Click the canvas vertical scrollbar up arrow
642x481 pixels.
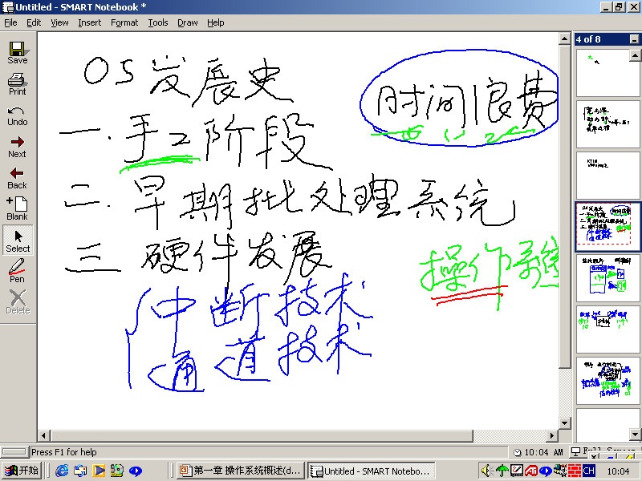[565, 38]
